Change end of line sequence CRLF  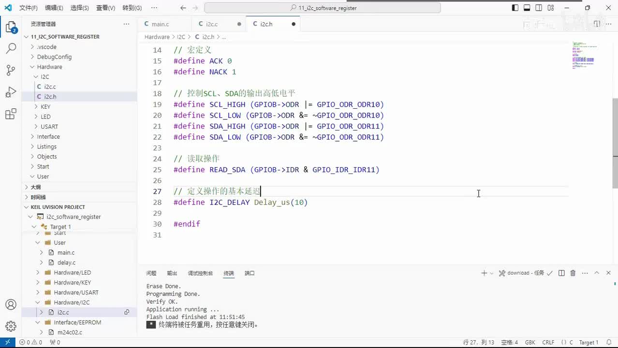[548, 342]
